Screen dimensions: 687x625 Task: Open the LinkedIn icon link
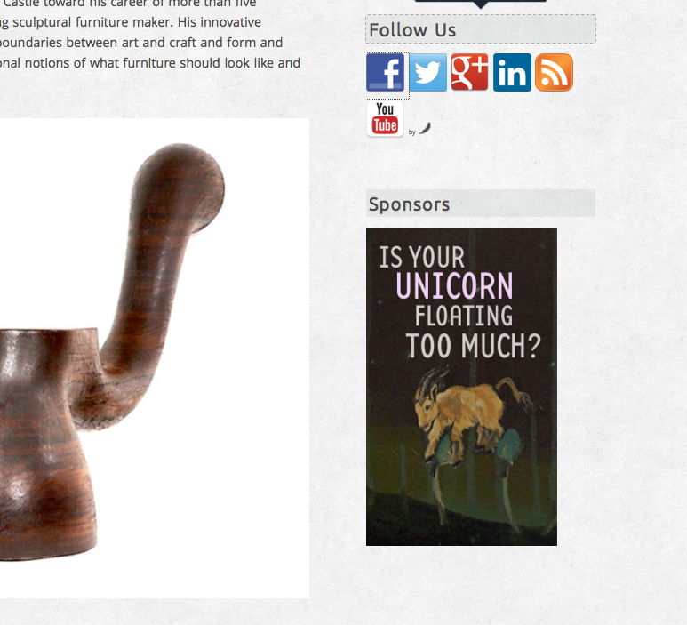point(512,72)
